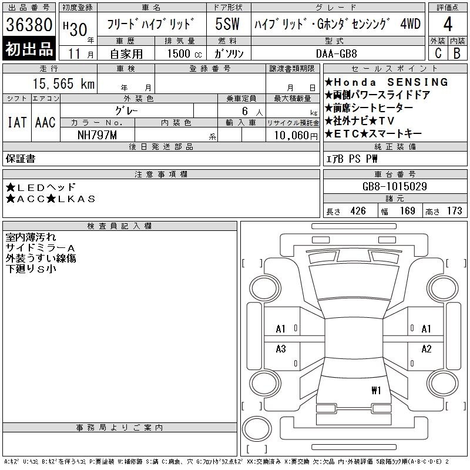Viewport: 470px width, 470px height.
Task: Select the 室内薄汚れ inspector note
Action: (x=31, y=237)
